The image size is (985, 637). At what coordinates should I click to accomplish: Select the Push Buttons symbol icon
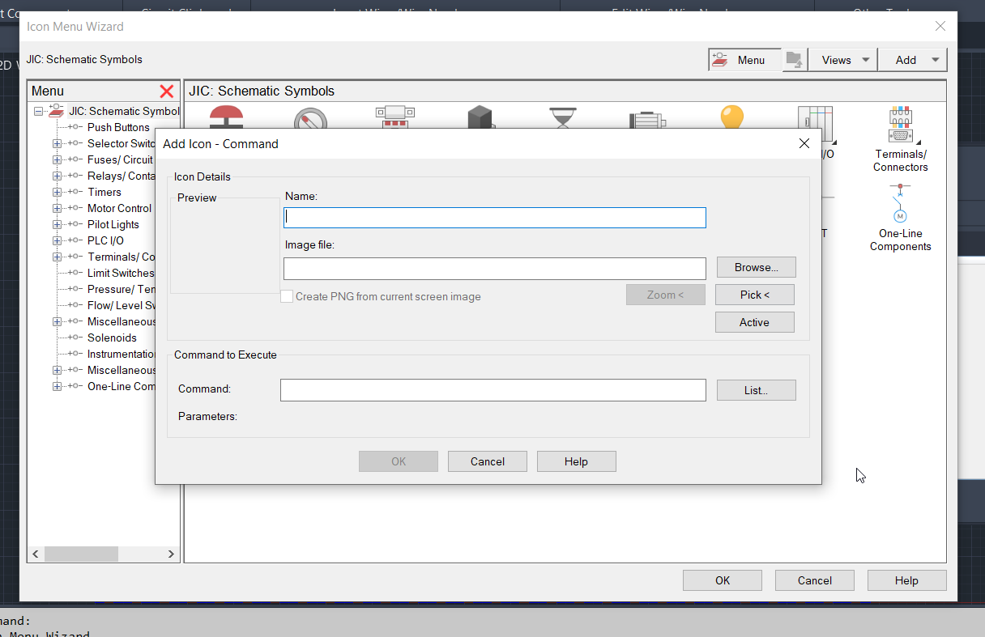(x=224, y=117)
